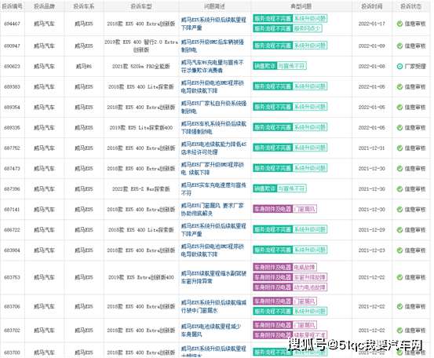Click 服务流程不完善 tag in row 689383
Screen dimensions: 434x358
(x=272, y=86)
